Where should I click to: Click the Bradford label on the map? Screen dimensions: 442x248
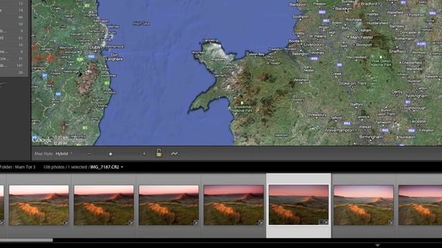click(369, 4)
